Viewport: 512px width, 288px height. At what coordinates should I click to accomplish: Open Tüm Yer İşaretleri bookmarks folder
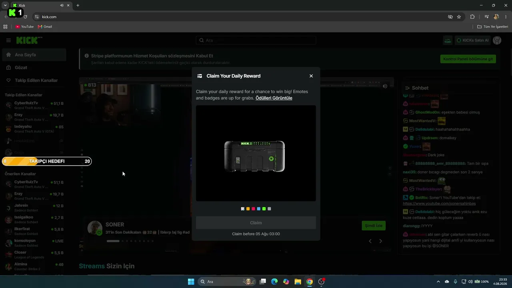coord(492,27)
